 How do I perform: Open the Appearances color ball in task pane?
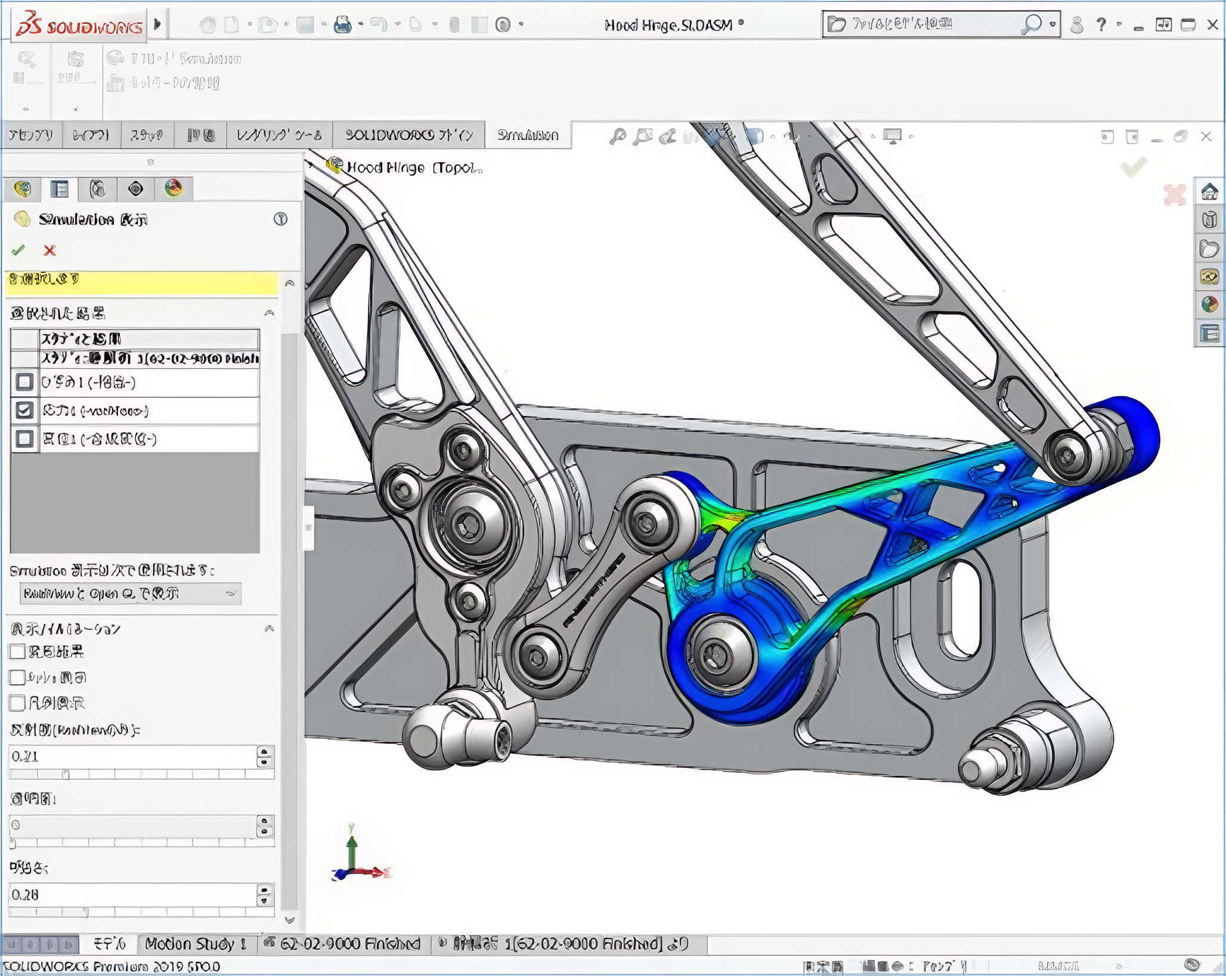tap(1209, 305)
